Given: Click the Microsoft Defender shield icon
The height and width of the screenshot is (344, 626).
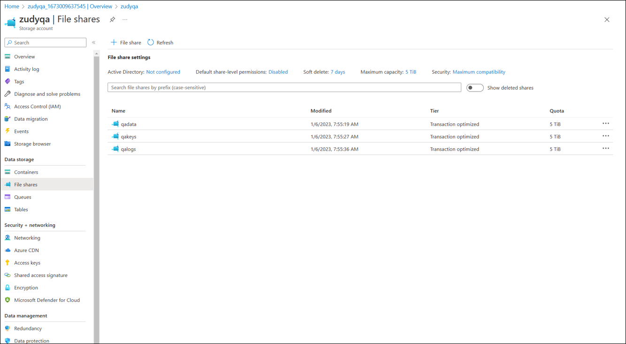Looking at the screenshot, I should pyautogui.click(x=8, y=300).
